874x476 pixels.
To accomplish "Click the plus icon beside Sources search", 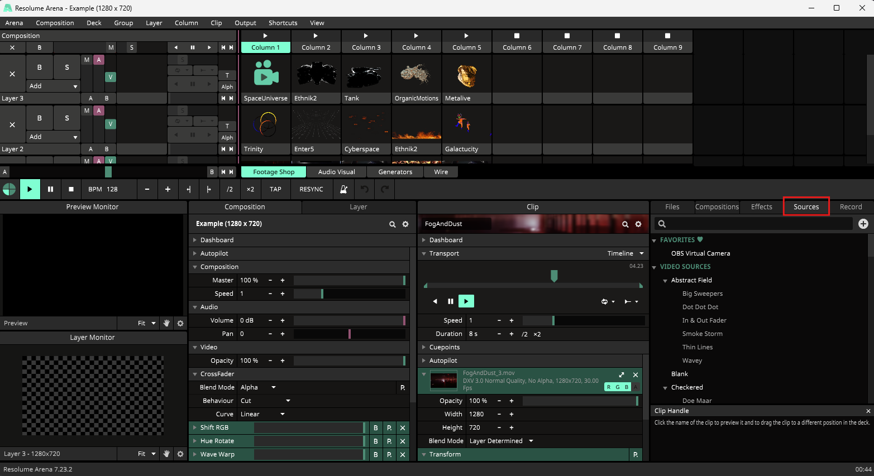I will pyautogui.click(x=863, y=224).
